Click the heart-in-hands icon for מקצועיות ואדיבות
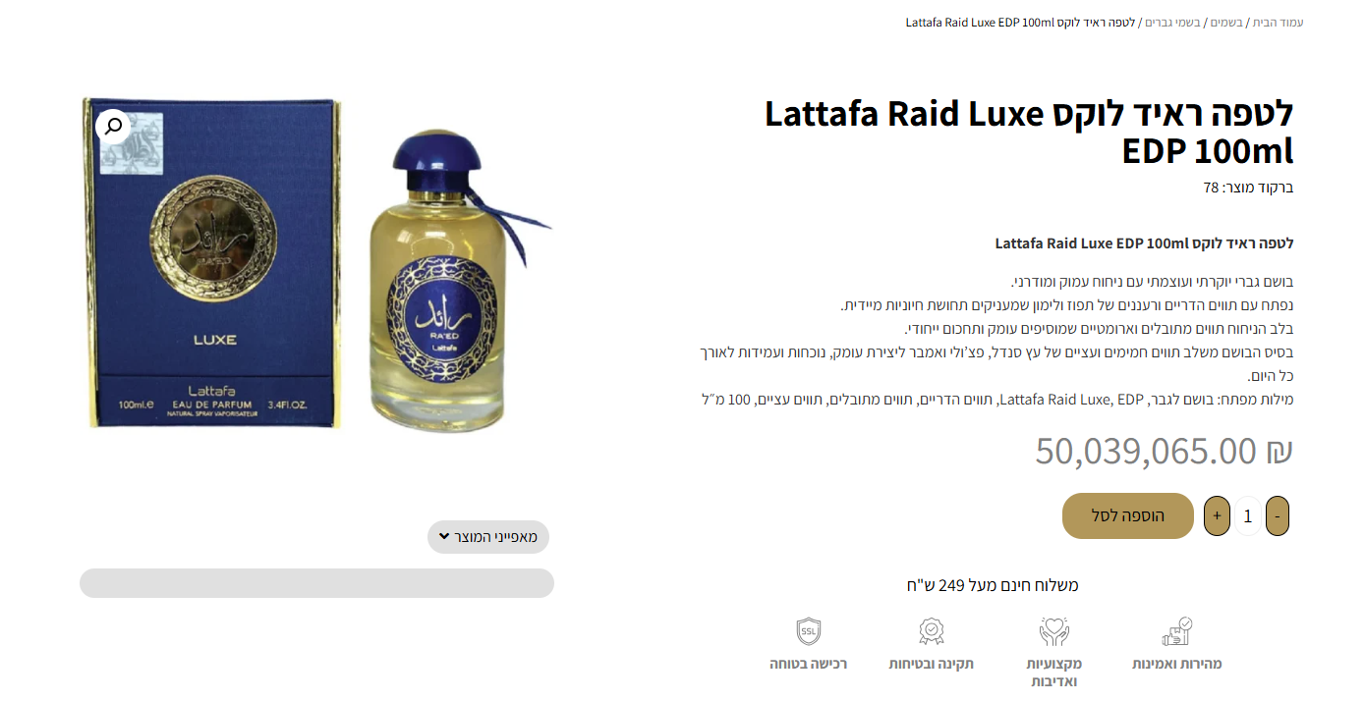Screen dimensions: 1365x701 tap(1054, 631)
